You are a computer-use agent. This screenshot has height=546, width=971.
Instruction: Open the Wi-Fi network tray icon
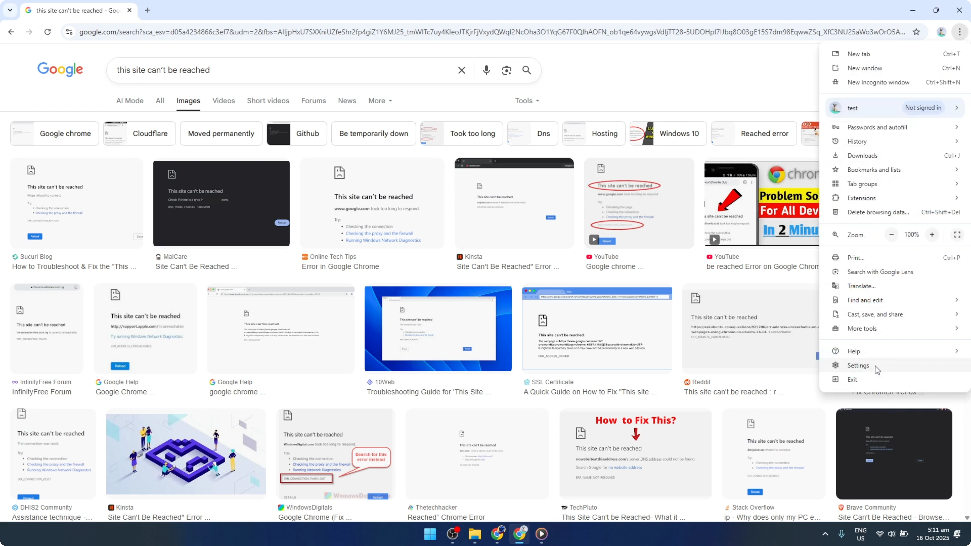click(879, 534)
